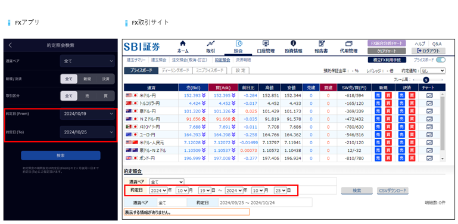Expand 約定日 (From) date dropdown in app
458x224 pixels.
(88, 114)
